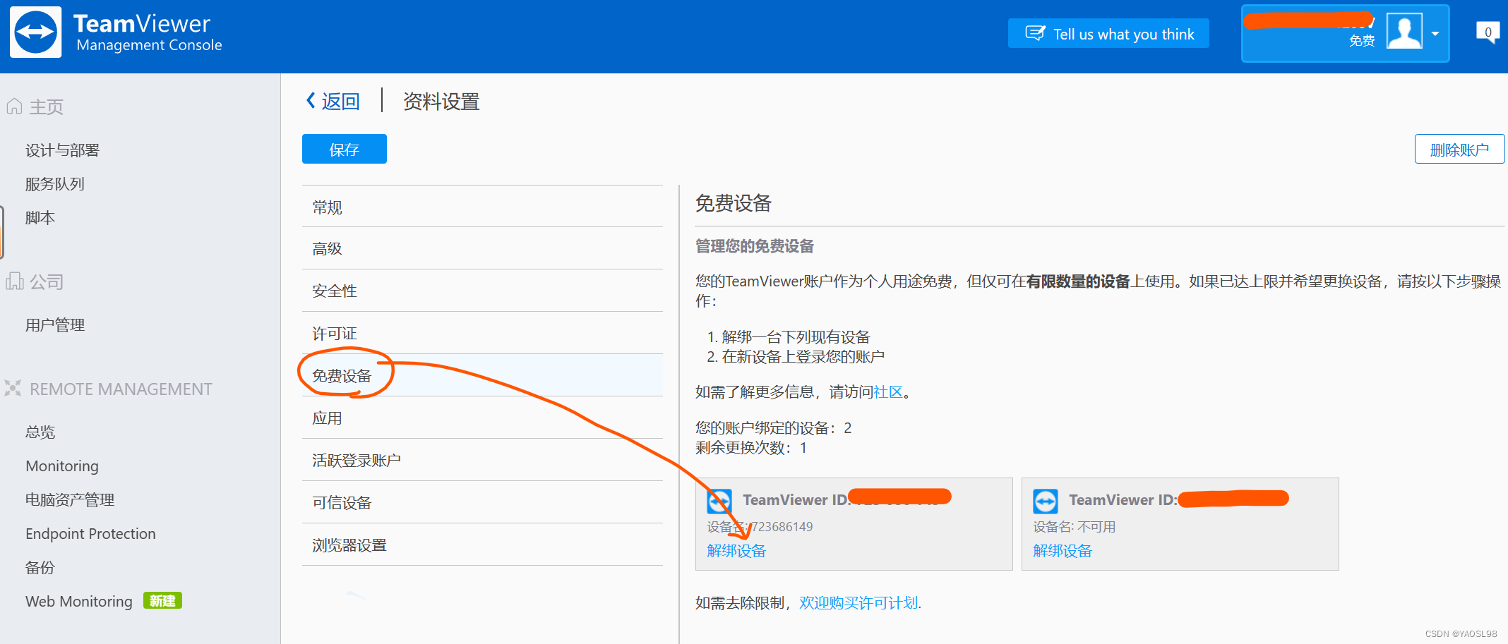
Task: Open 总览 in the sidebar
Action: pos(40,432)
